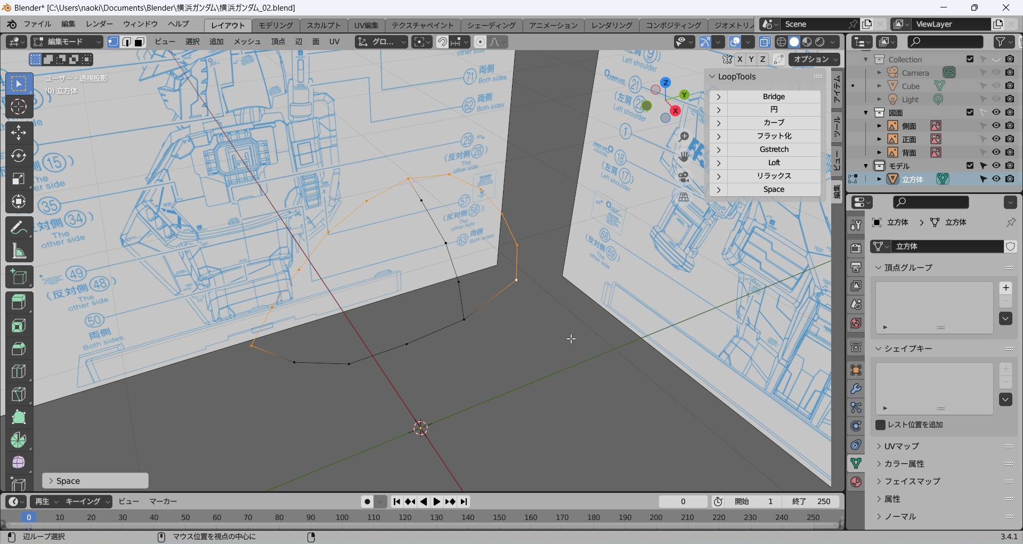The height and width of the screenshot is (544, 1023).
Task: Open the メッシュ menu
Action: click(247, 42)
